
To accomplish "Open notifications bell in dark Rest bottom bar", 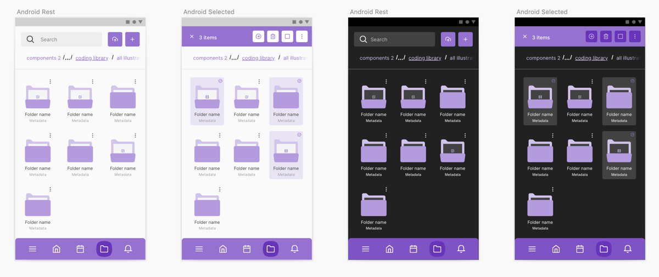I will click(x=461, y=249).
